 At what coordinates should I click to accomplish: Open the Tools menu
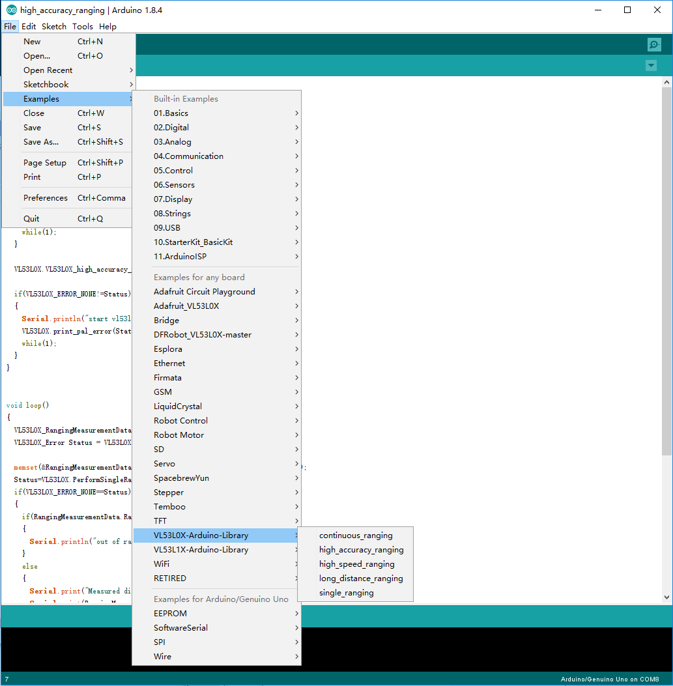pyautogui.click(x=82, y=26)
